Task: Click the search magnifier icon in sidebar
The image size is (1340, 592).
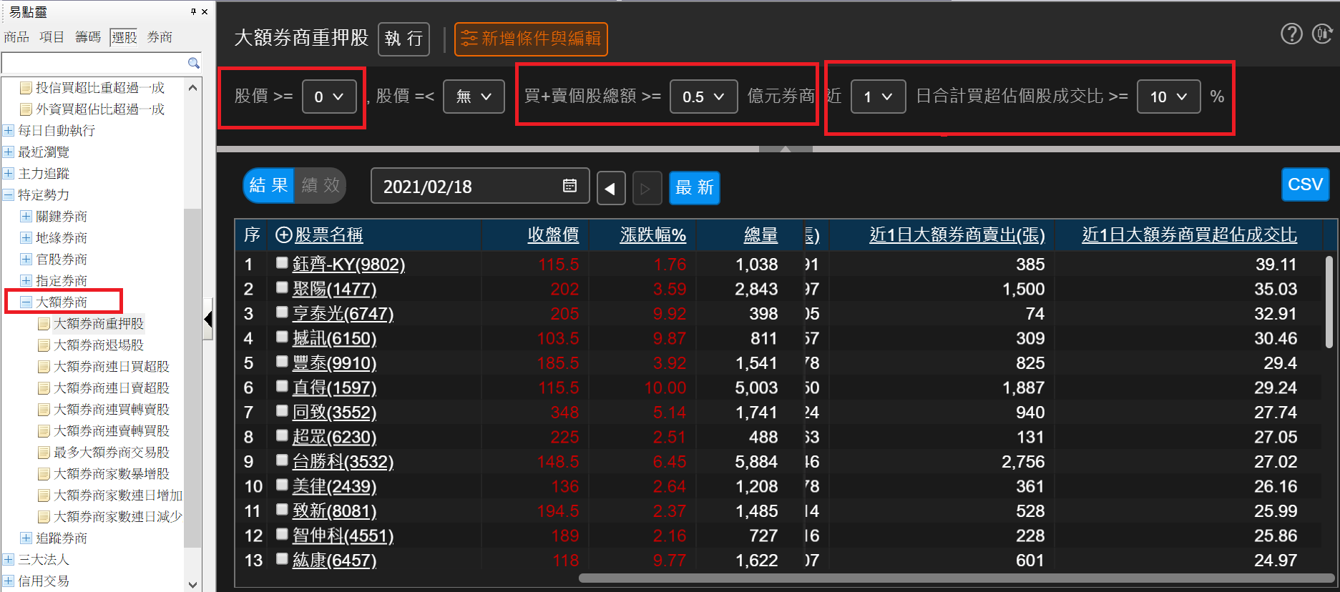Action: click(x=193, y=63)
